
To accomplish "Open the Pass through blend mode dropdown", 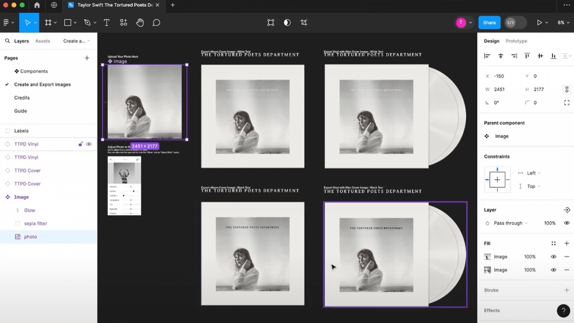I will click(510, 223).
